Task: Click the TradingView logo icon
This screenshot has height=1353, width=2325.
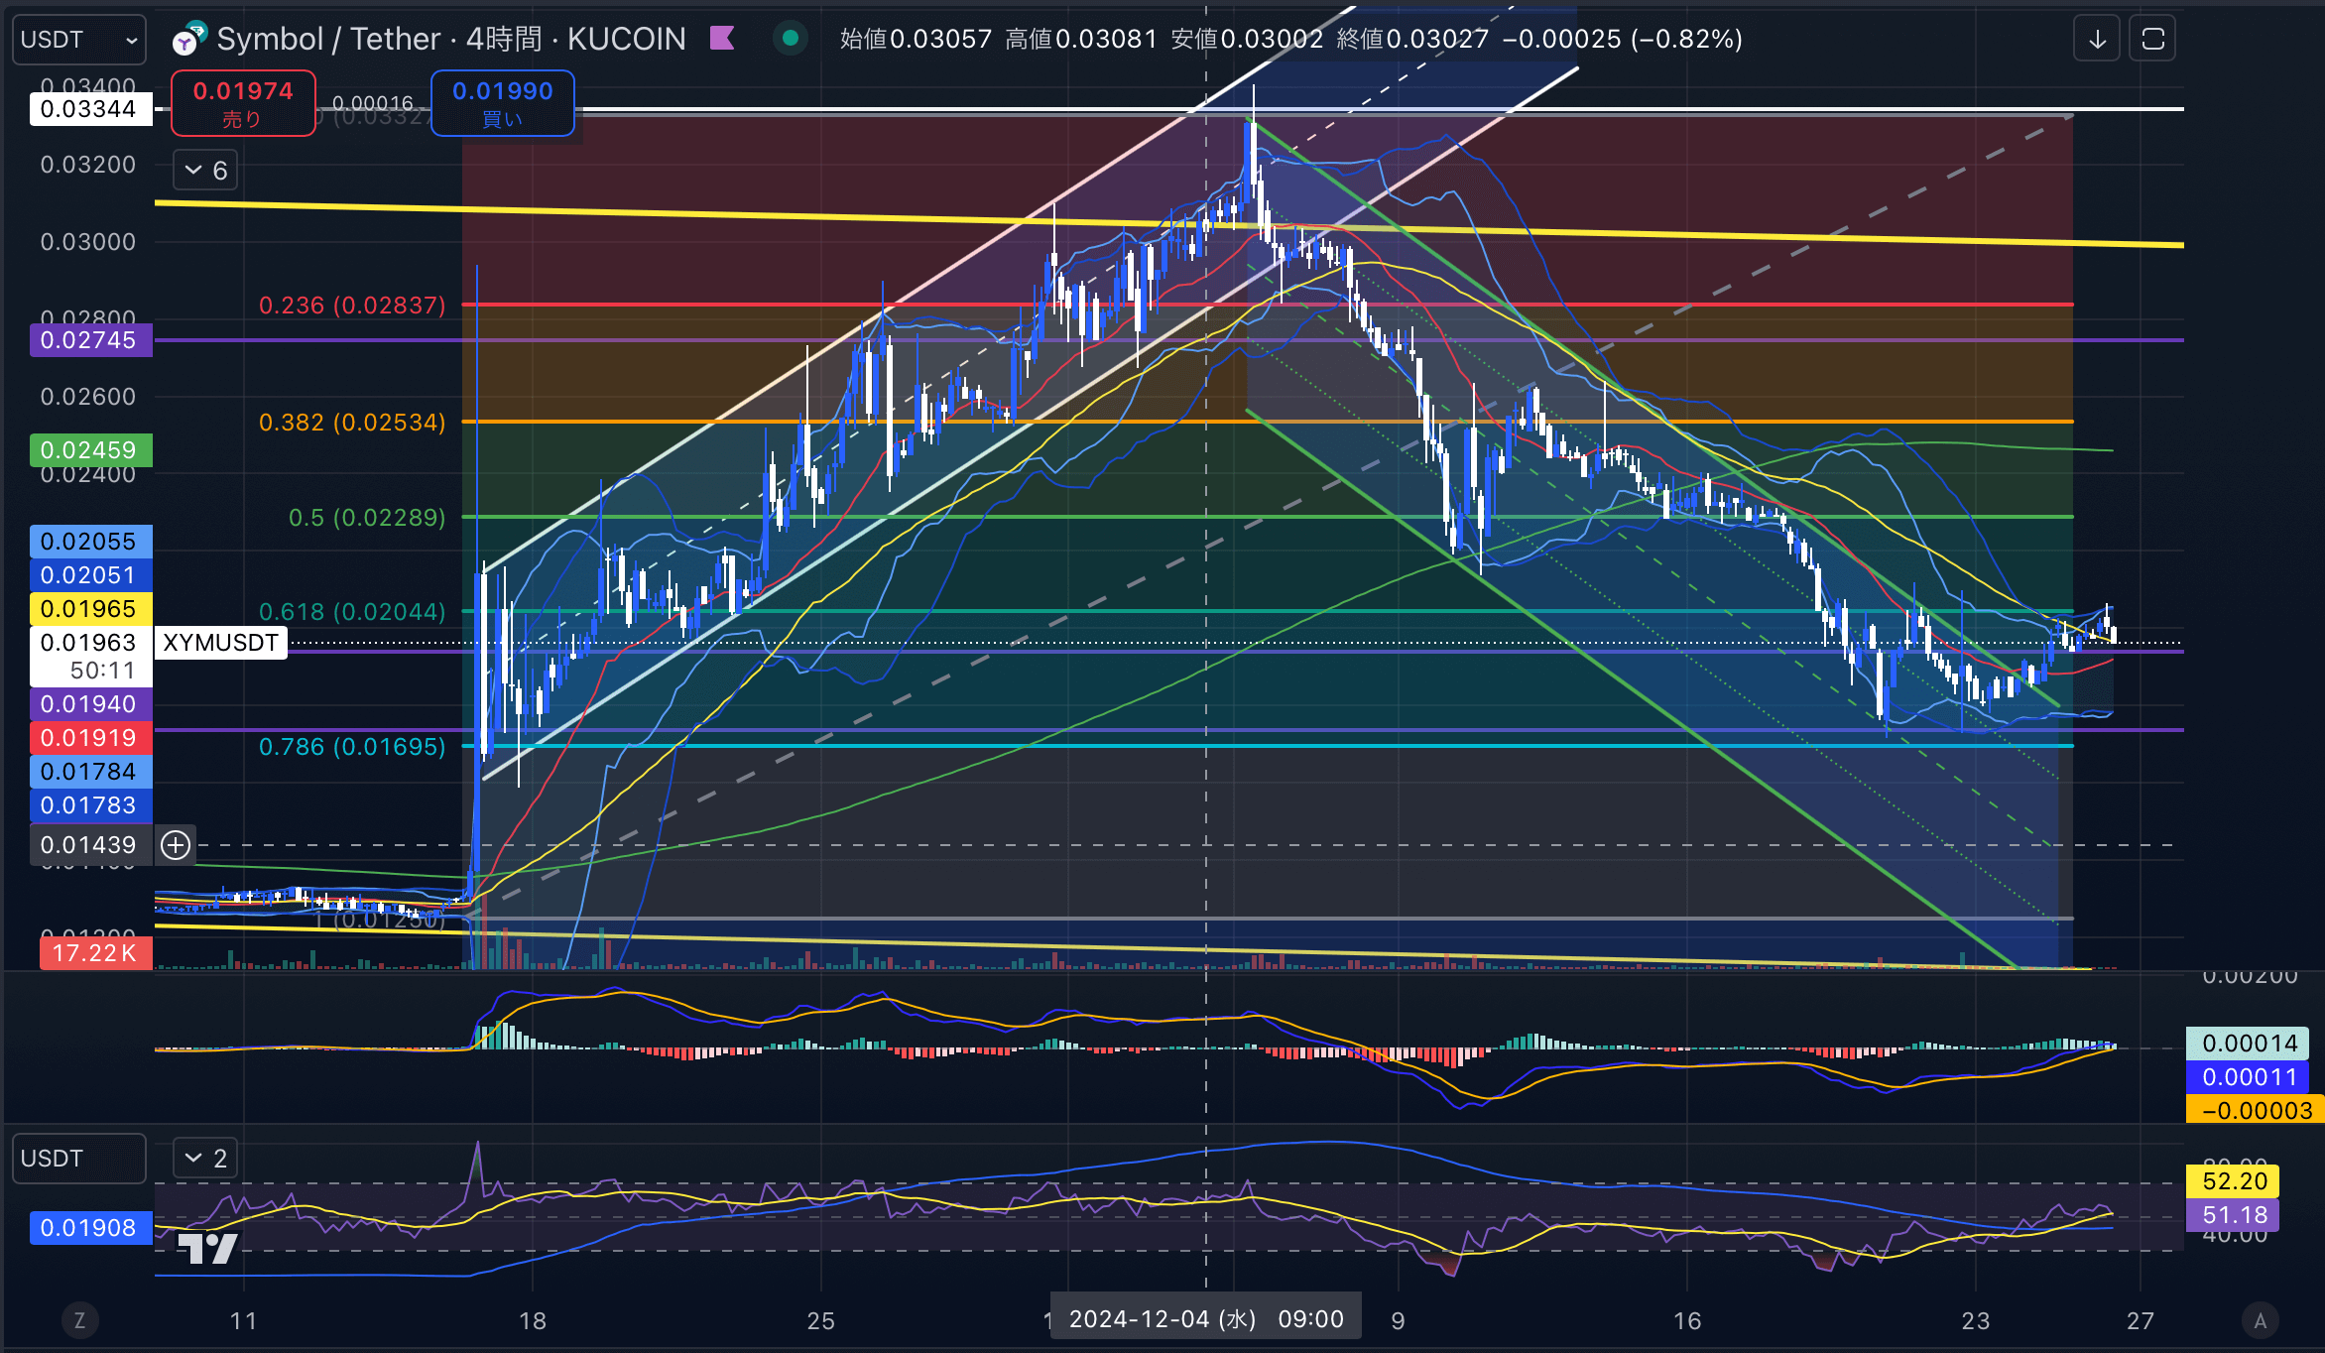Action: [x=207, y=1248]
